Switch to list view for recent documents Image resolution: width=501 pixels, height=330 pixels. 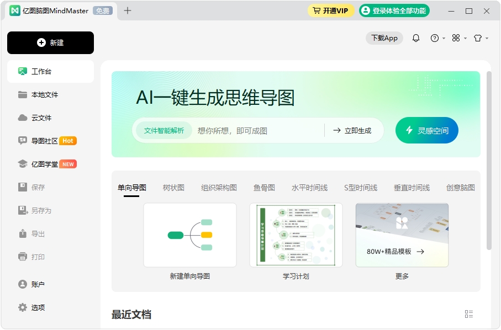(x=469, y=313)
